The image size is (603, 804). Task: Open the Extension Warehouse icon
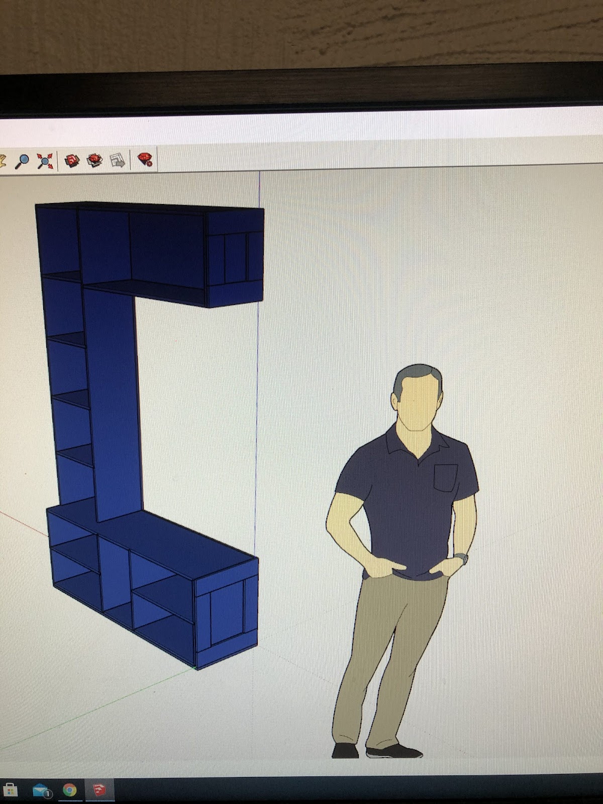pyautogui.click(x=95, y=161)
